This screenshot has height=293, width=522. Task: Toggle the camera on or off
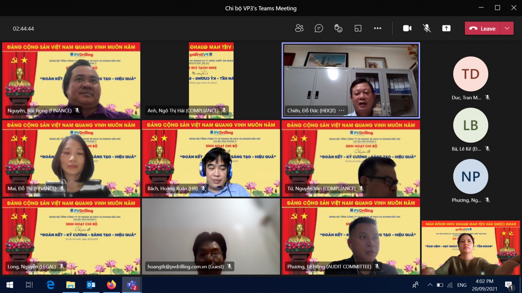click(407, 28)
